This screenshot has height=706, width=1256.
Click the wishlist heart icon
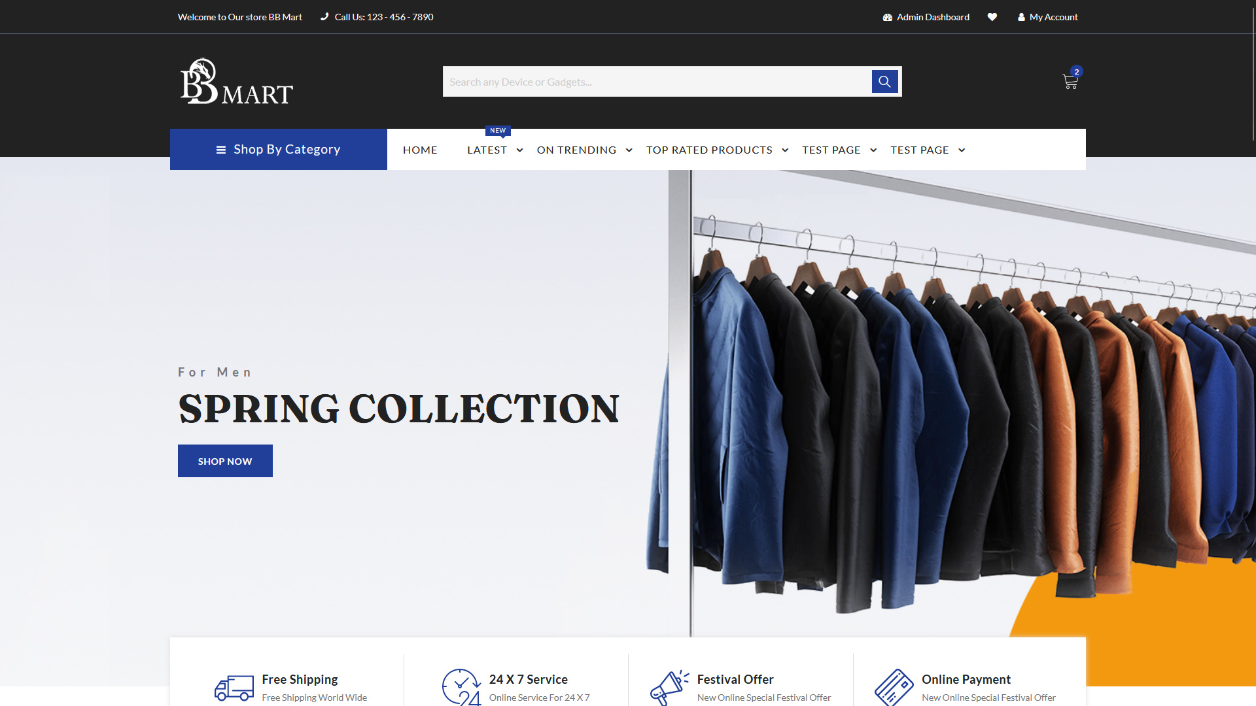[x=992, y=17]
